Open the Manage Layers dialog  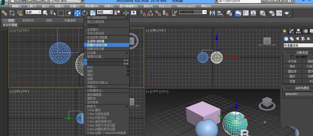[229, 13]
